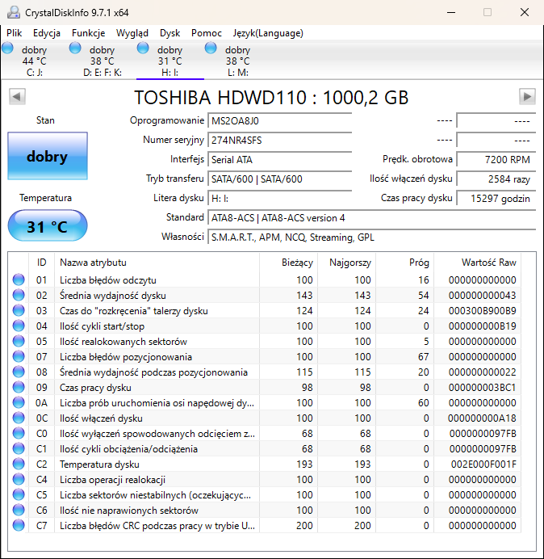The width and height of the screenshot is (544, 559).
Task: Open the Plik menu
Action: 15,33
